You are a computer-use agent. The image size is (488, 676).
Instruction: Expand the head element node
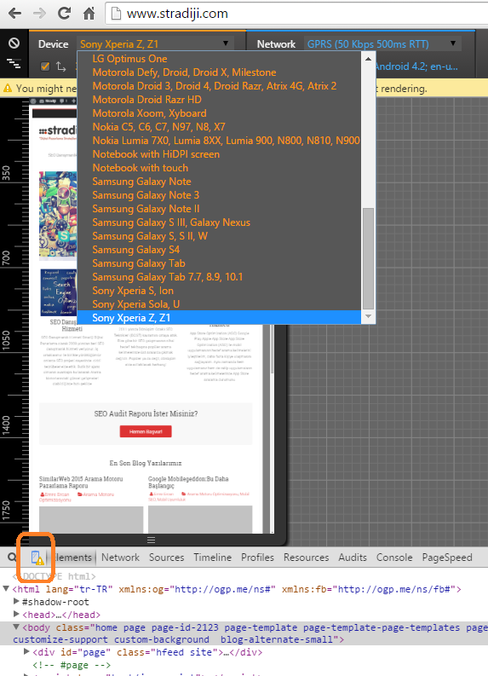(16, 615)
